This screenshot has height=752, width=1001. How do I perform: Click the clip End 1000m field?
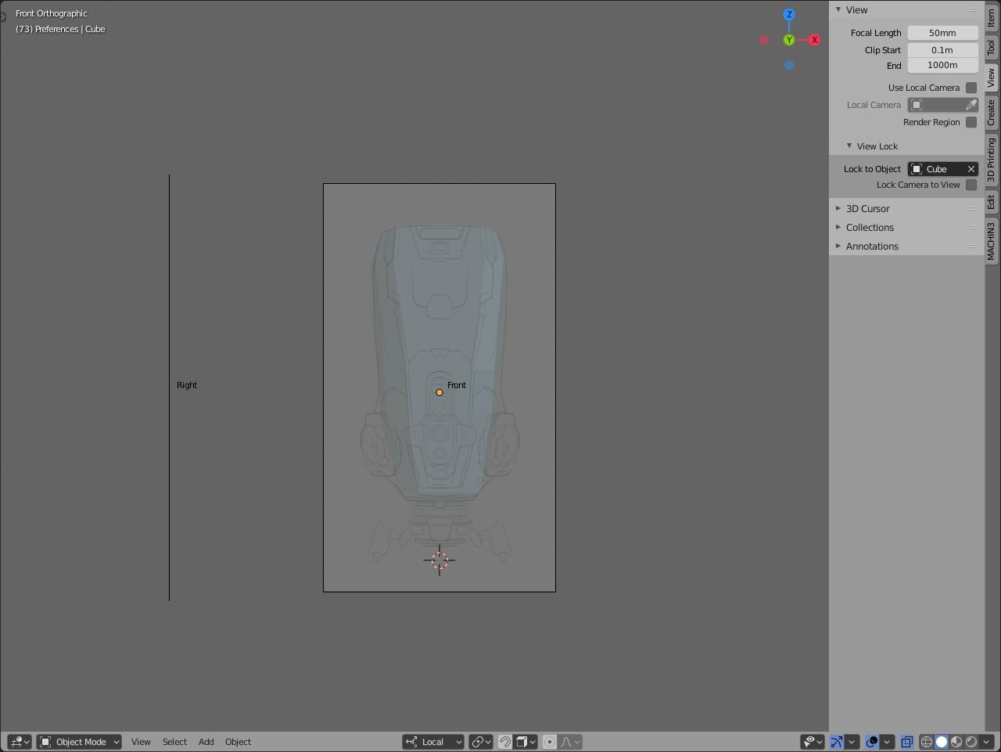[943, 65]
